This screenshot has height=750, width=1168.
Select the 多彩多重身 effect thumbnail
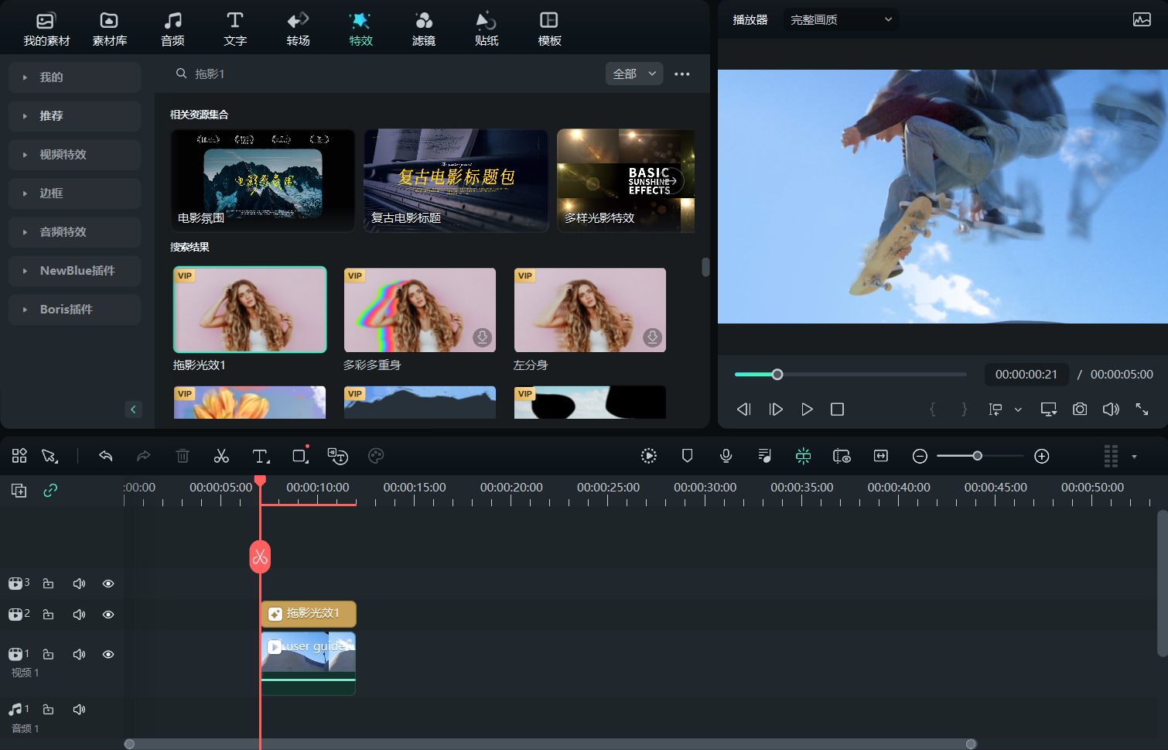(419, 310)
